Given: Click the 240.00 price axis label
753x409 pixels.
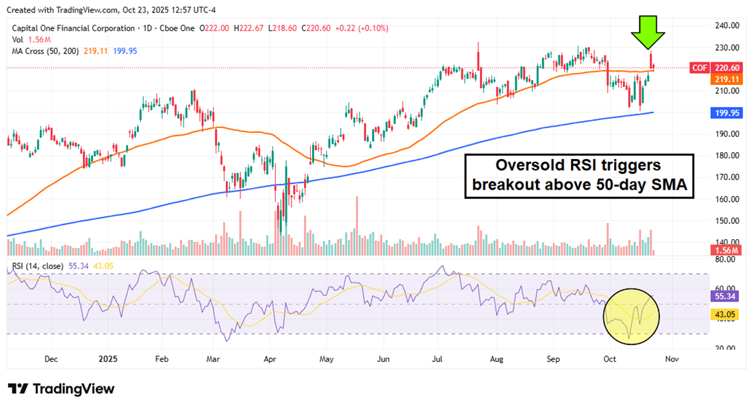Looking at the screenshot, I should tap(727, 25).
